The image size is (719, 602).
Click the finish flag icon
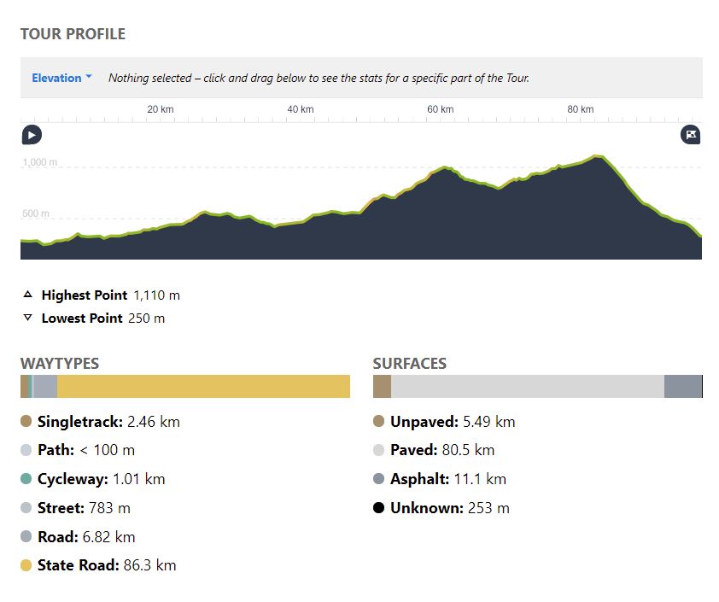coord(691,135)
